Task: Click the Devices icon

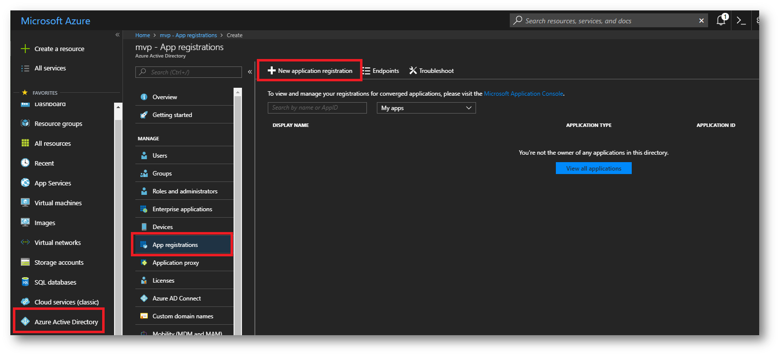Action: (x=144, y=227)
